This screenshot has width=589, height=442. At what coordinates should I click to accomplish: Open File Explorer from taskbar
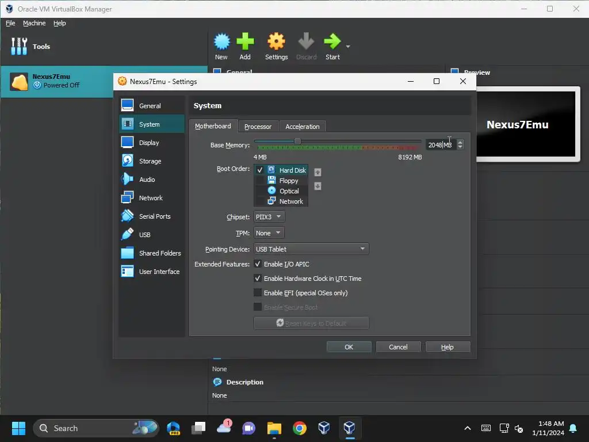pyautogui.click(x=274, y=428)
